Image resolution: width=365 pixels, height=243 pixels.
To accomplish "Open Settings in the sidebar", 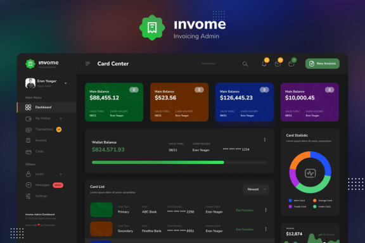I will tap(41, 196).
